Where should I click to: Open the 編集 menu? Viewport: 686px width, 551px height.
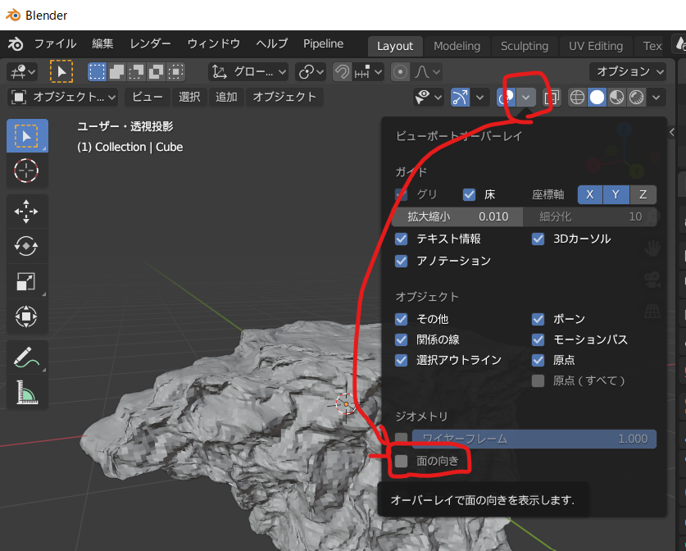click(x=102, y=43)
